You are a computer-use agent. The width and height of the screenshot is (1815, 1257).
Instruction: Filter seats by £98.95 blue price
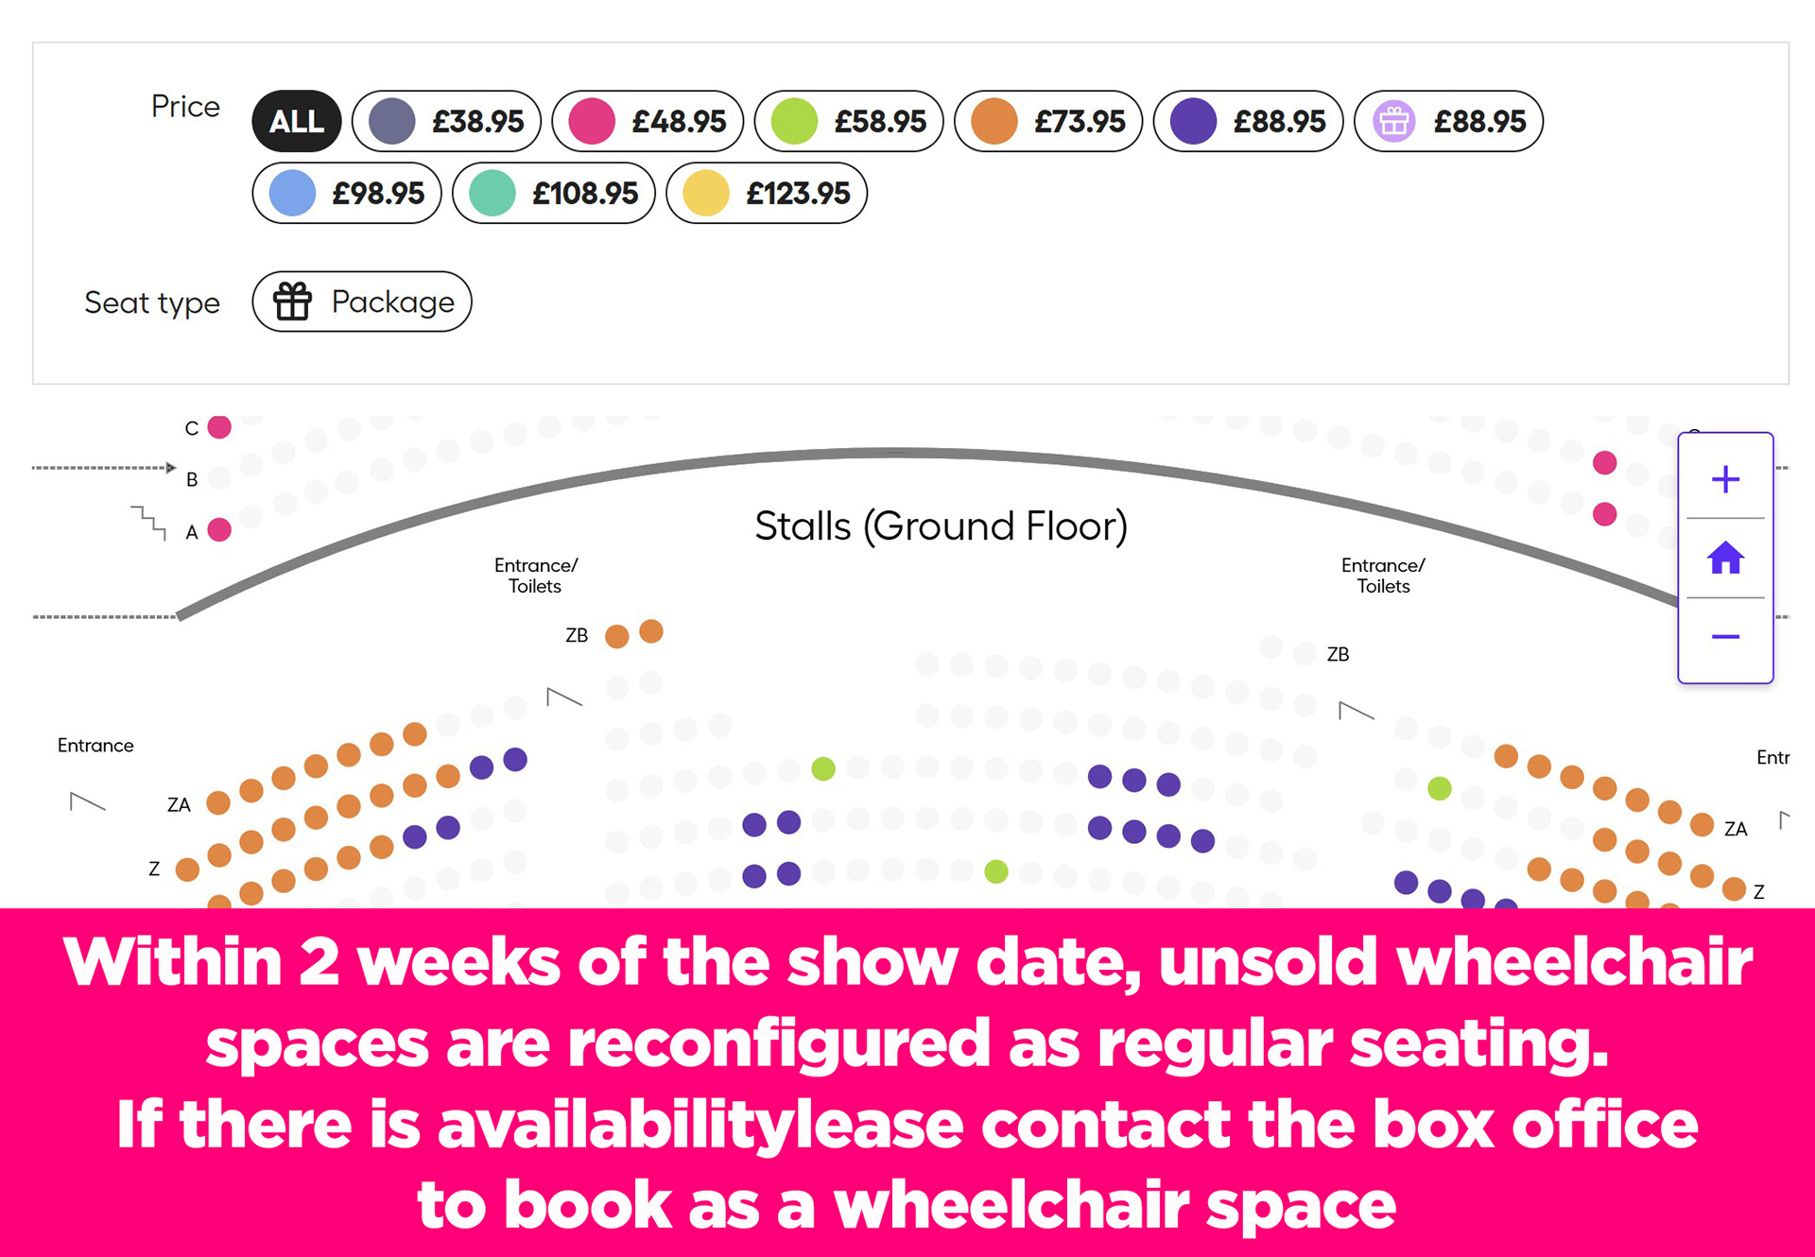pos(347,194)
